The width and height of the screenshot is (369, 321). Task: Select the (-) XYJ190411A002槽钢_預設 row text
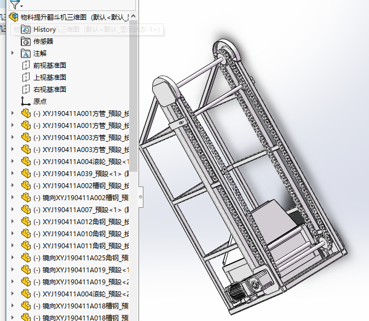pos(81,185)
